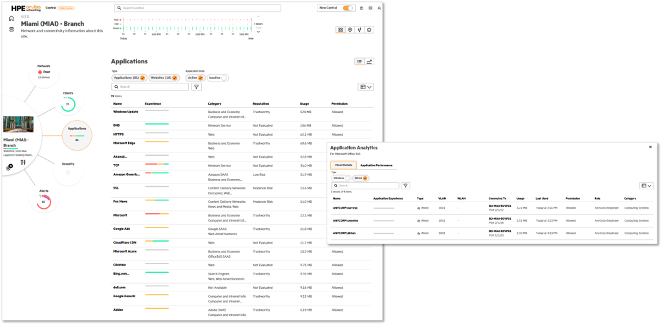Open the ANYCORP\smontes client link
Screen dimensions: 662x325
point(347,220)
